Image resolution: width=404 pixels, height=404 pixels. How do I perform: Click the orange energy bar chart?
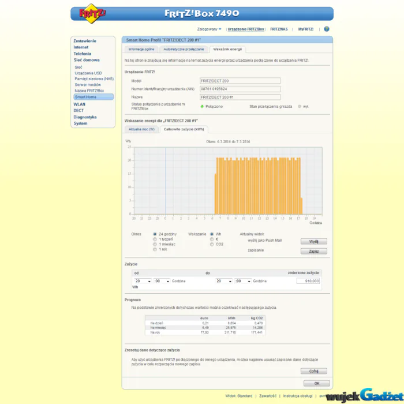[259, 186]
